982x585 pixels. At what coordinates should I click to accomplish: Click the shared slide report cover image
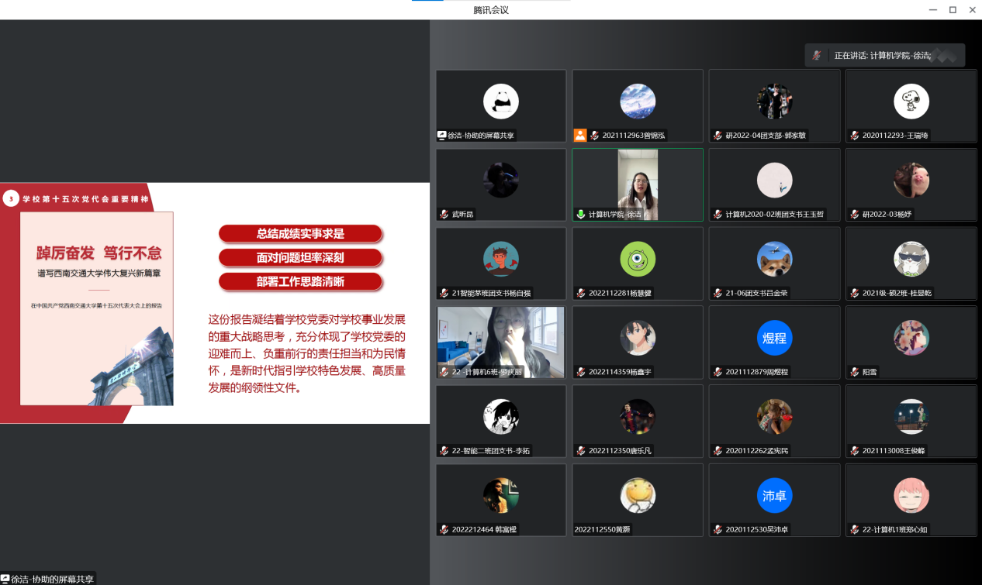coord(97,308)
